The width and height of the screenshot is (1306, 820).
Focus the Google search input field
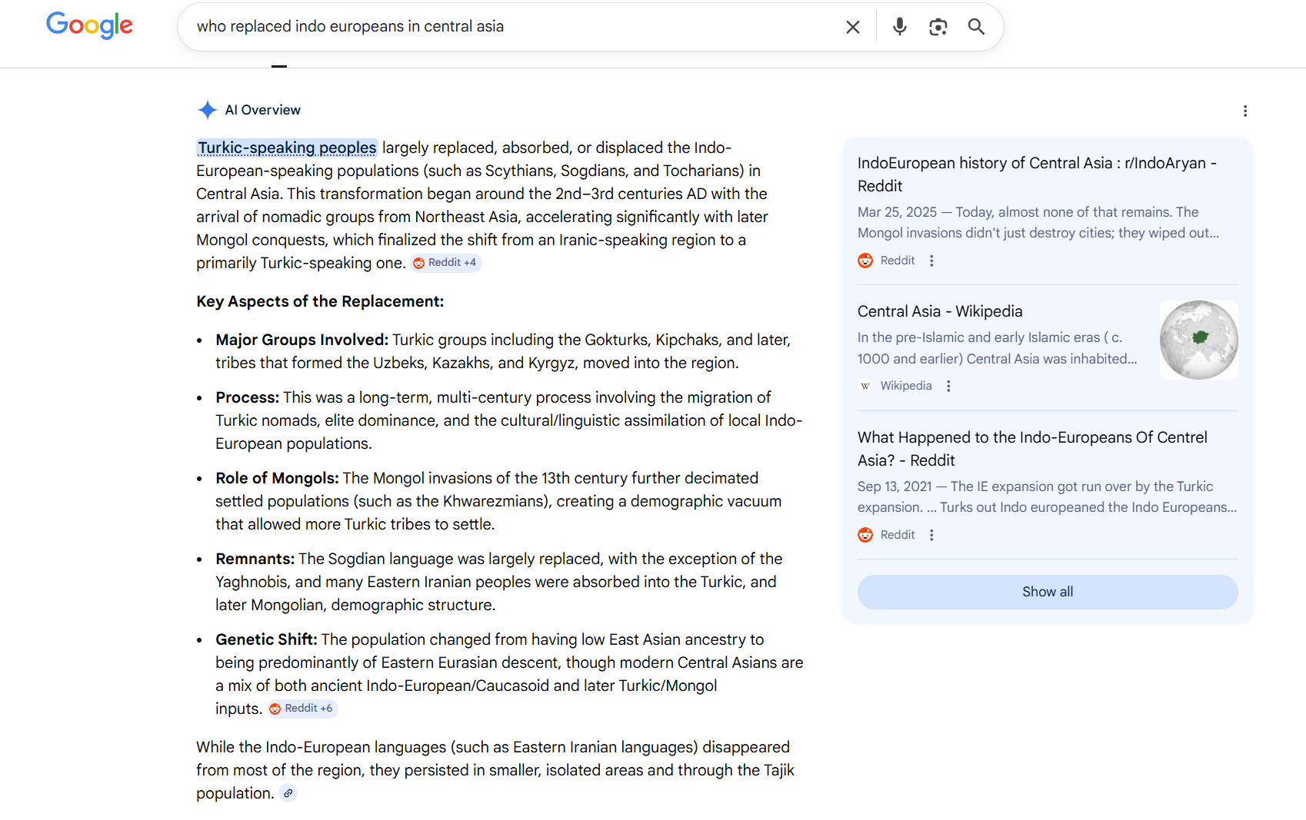point(508,27)
